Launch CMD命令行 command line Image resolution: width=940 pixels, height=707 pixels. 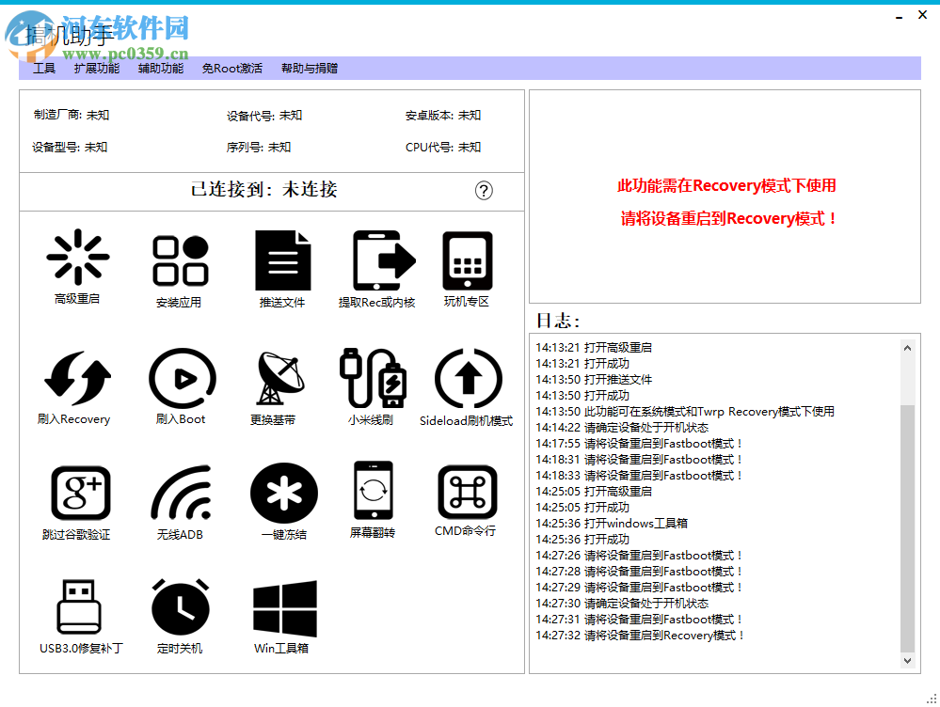click(x=466, y=501)
